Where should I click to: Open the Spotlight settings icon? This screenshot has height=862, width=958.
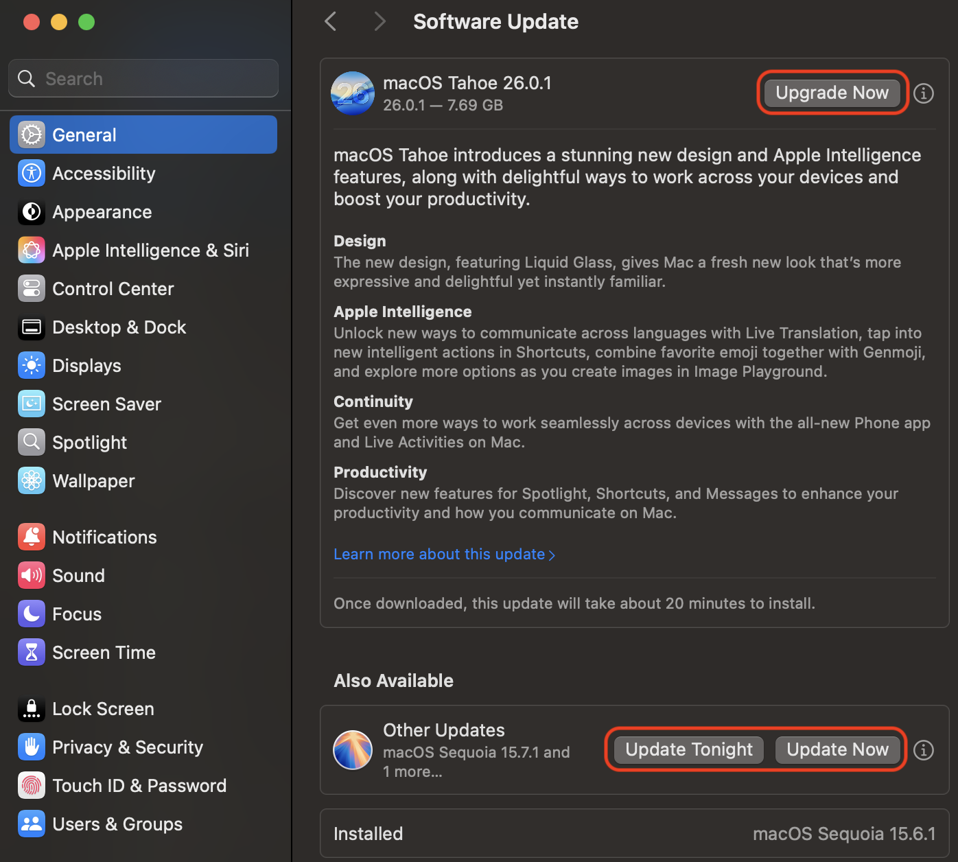tap(32, 442)
